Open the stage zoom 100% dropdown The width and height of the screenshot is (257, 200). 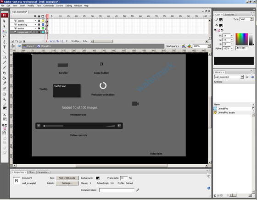(x=209, y=46)
